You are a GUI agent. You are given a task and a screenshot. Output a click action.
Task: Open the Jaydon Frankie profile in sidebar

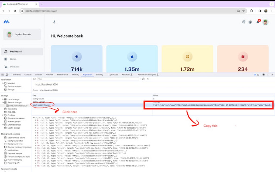[x=22, y=35]
